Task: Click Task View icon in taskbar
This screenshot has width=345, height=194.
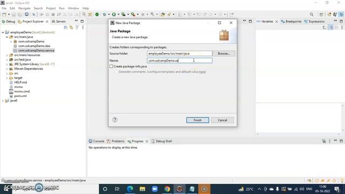Action: (x=117, y=189)
